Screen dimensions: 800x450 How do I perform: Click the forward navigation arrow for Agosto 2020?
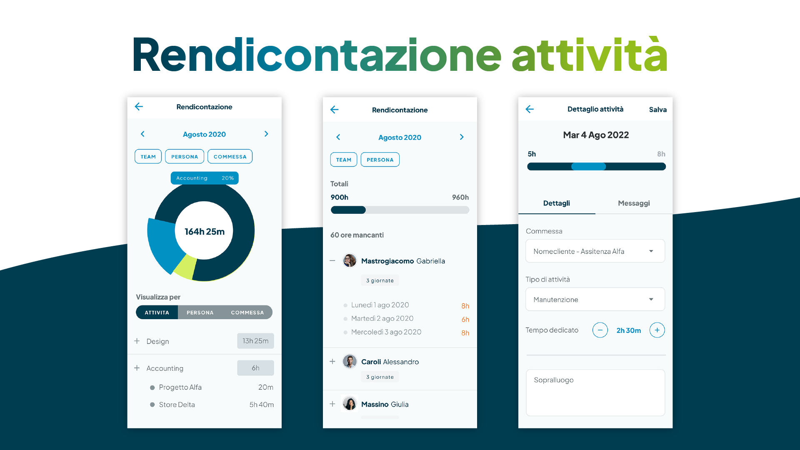[x=267, y=133]
